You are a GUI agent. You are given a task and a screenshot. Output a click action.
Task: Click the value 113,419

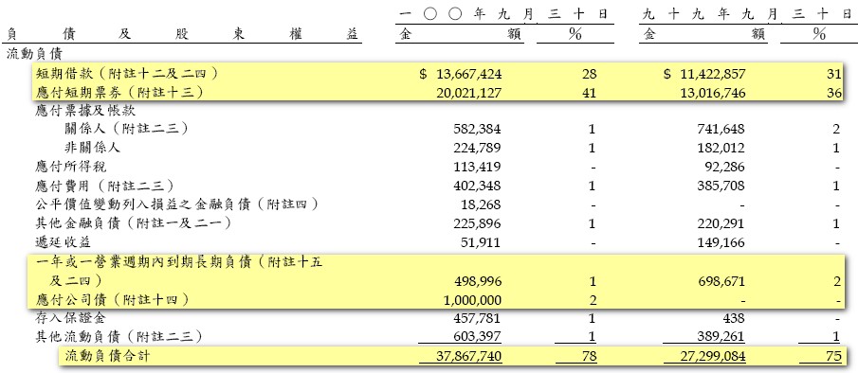click(x=477, y=168)
